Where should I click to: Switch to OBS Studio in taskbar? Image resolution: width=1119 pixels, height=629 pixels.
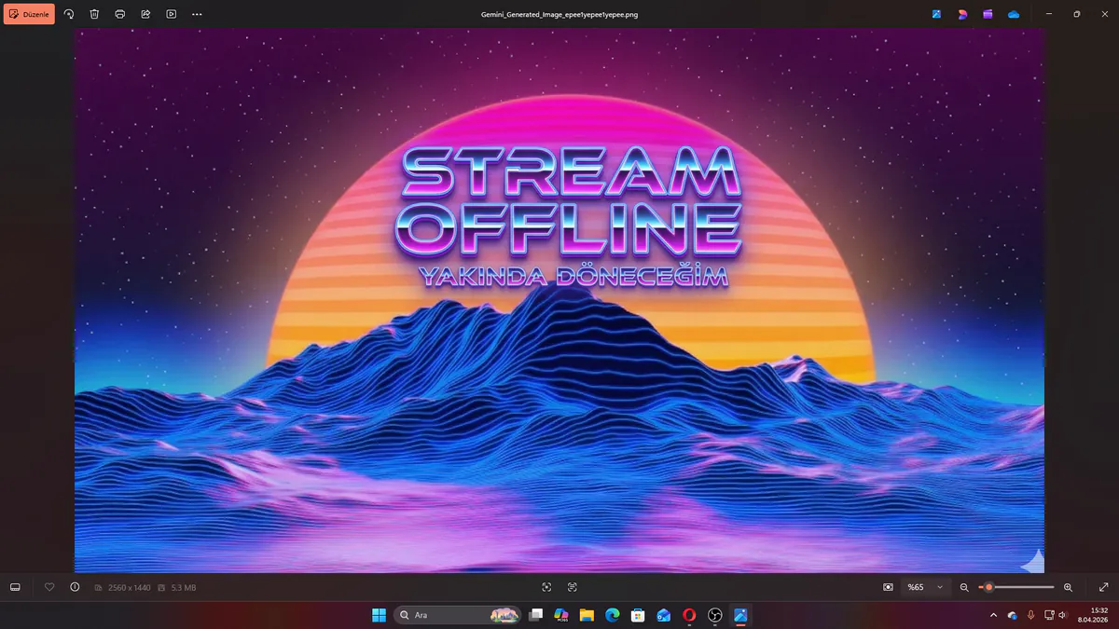714,615
